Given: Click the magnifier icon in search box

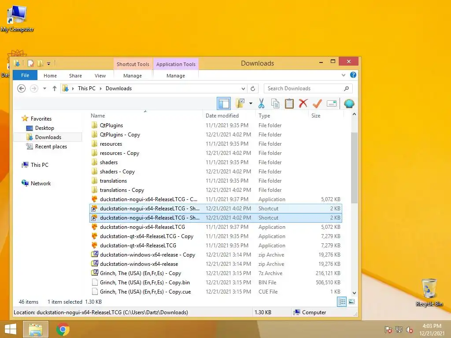Looking at the screenshot, I should click(x=347, y=88).
